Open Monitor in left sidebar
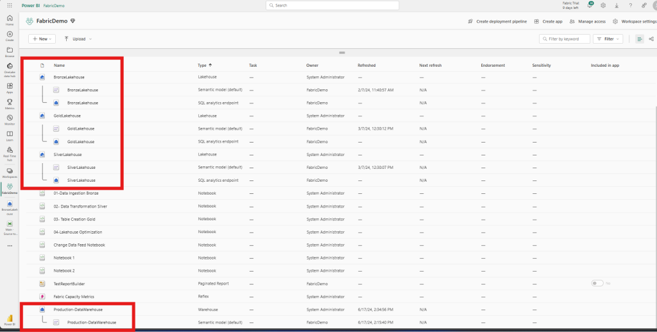Screen dimensions: 657x332 [x=10, y=120]
